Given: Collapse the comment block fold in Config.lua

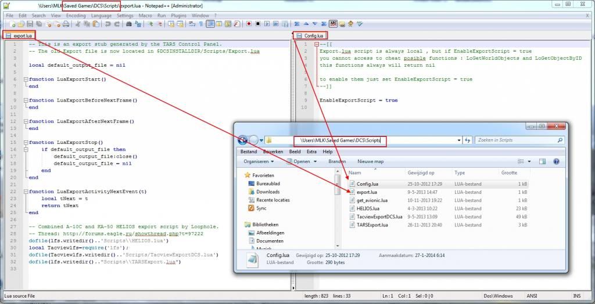Looking at the screenshot, I should [x=317, y=44].
